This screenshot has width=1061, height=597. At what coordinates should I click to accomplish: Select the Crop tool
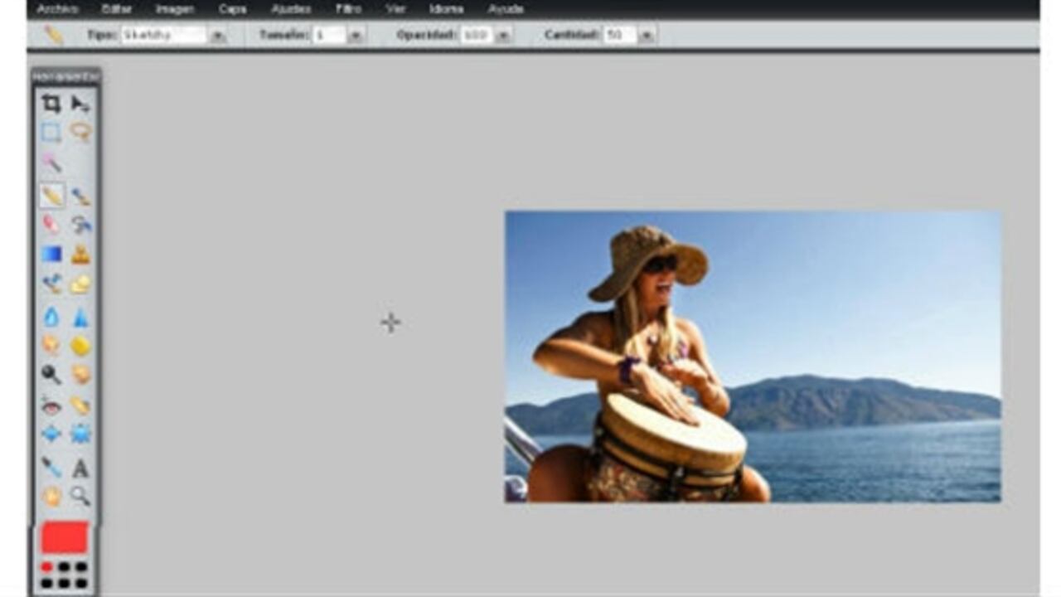pos(51,104)
